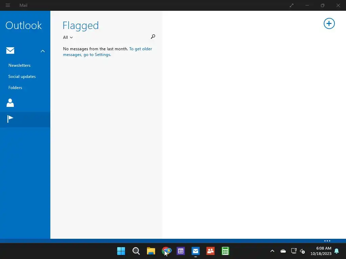
Task: Show favorite people via person icon
Action: pyautogui.click(x=10, y=103)
